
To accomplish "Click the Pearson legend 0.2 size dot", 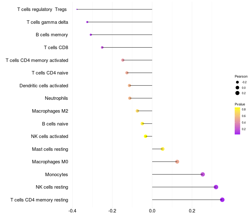I will click(x=238, y=93).
